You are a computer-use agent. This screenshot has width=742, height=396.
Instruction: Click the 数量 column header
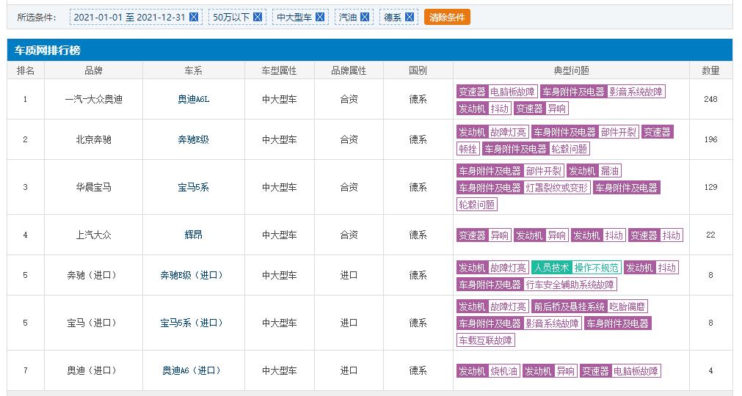click(x=710, y=70)
